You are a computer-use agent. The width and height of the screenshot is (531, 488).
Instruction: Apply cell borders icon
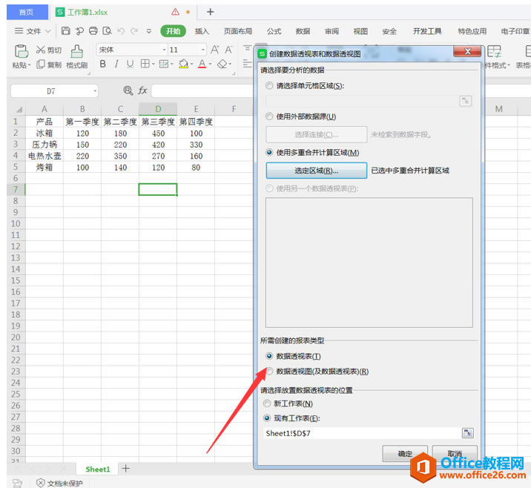145,64
